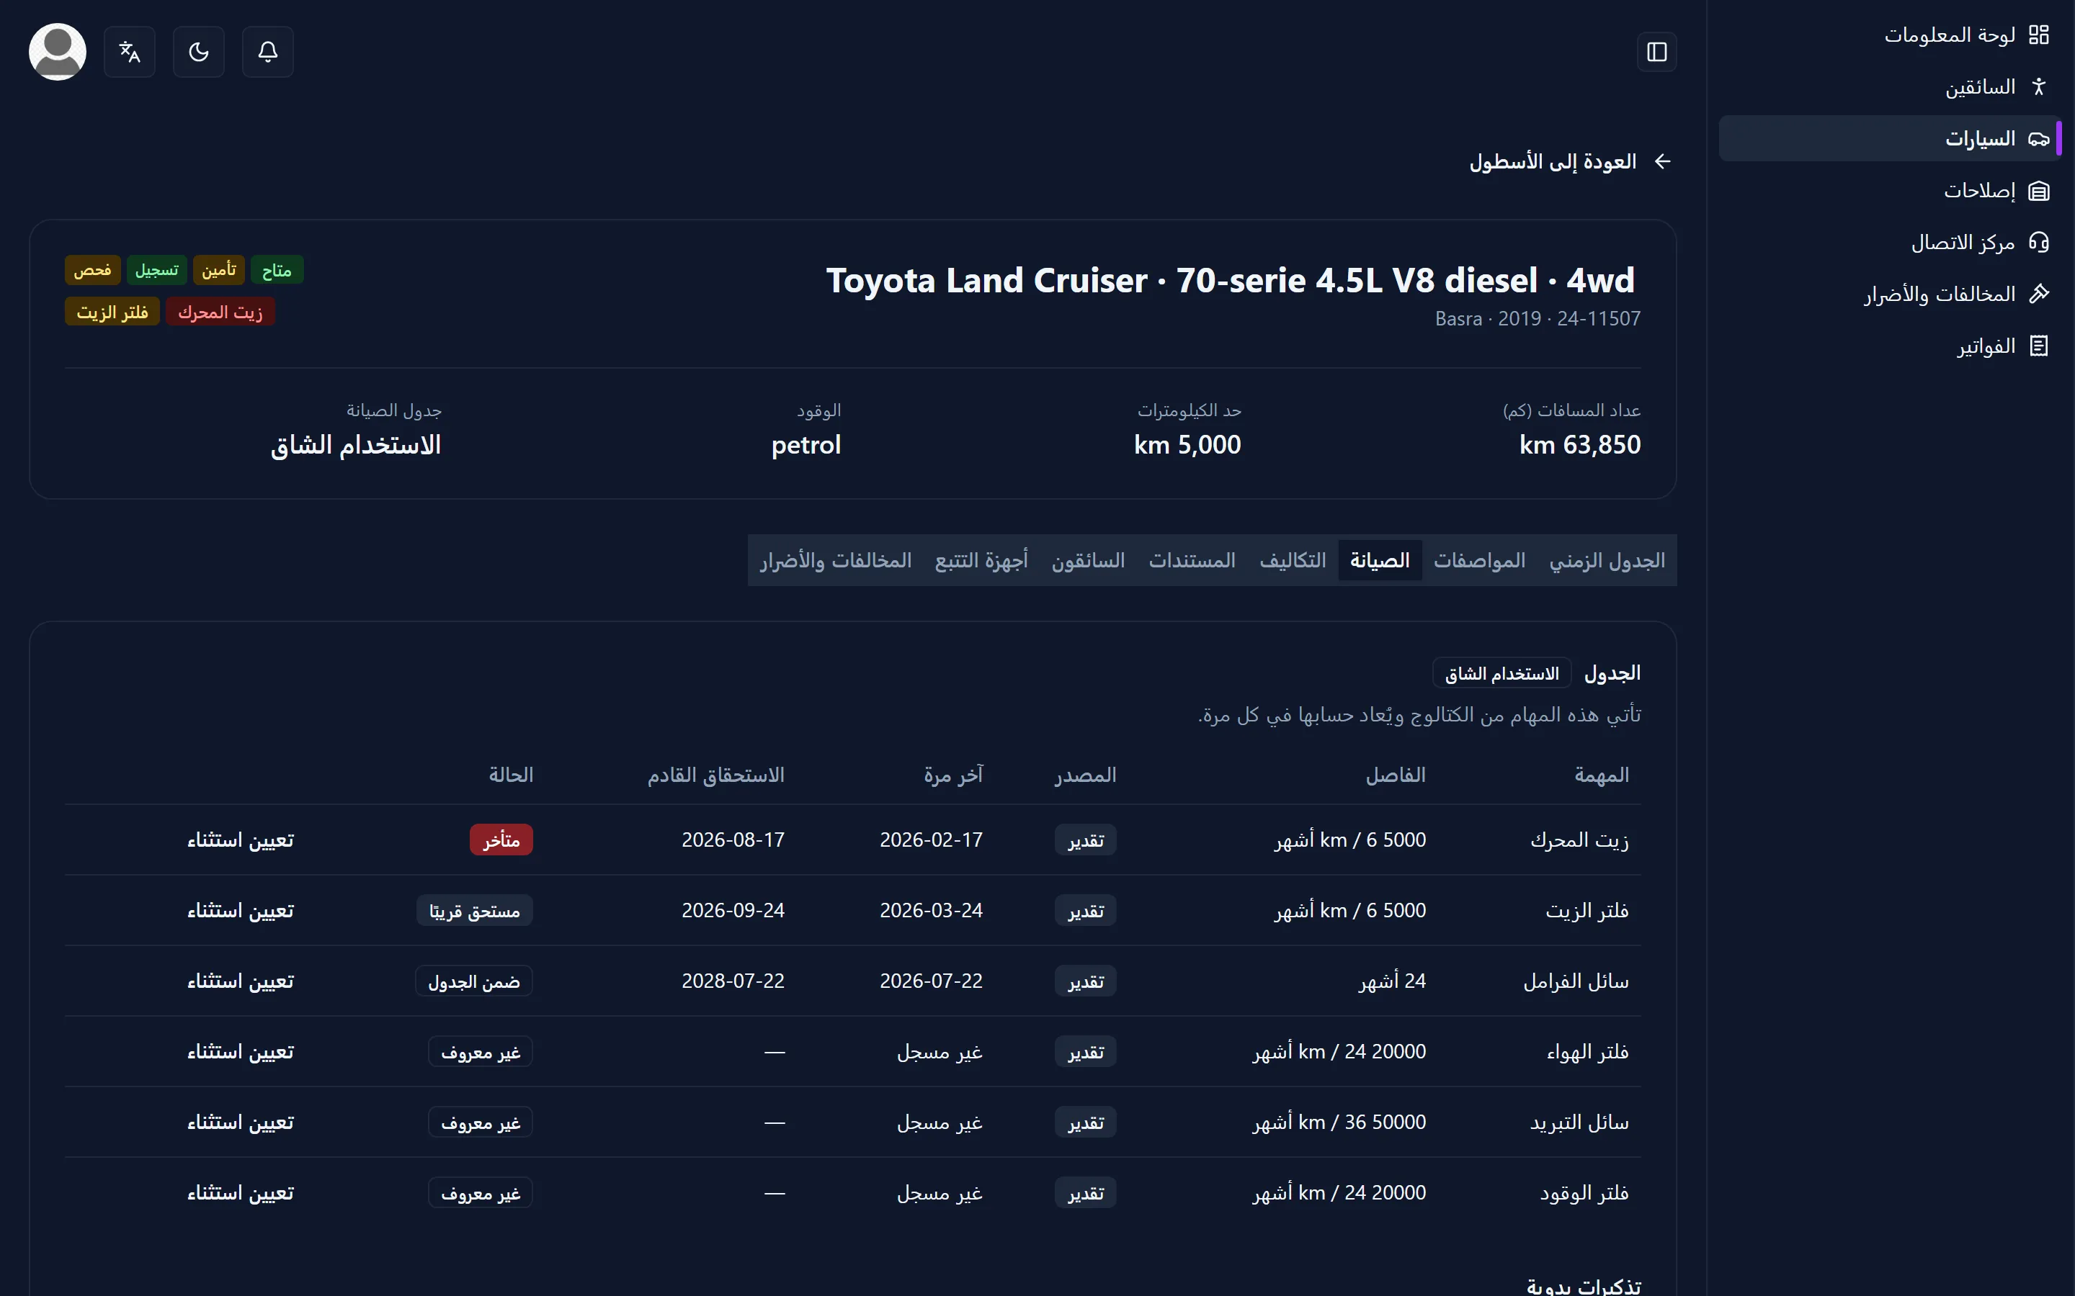
Task: Go back via العودة إلى الأسطول link
Action: point(1553,162)
